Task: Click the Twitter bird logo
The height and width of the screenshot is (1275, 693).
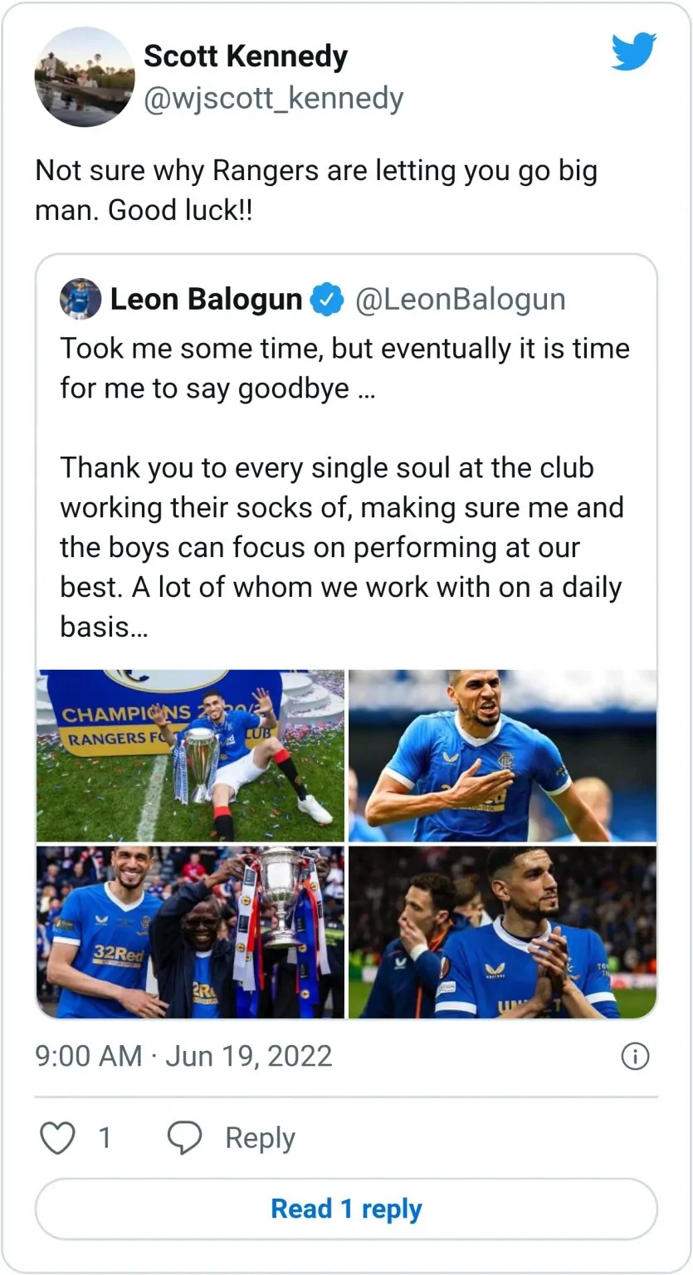Action: pyautogui.click(x=634, y=52)
